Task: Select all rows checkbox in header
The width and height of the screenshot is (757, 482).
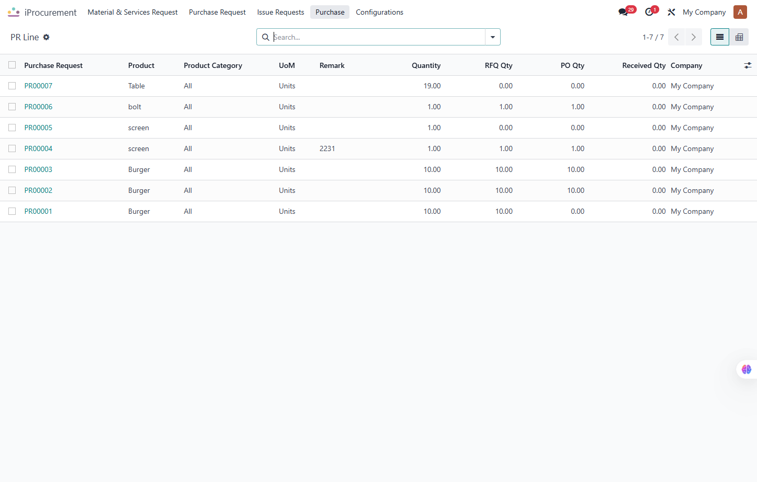Action: 12,65
